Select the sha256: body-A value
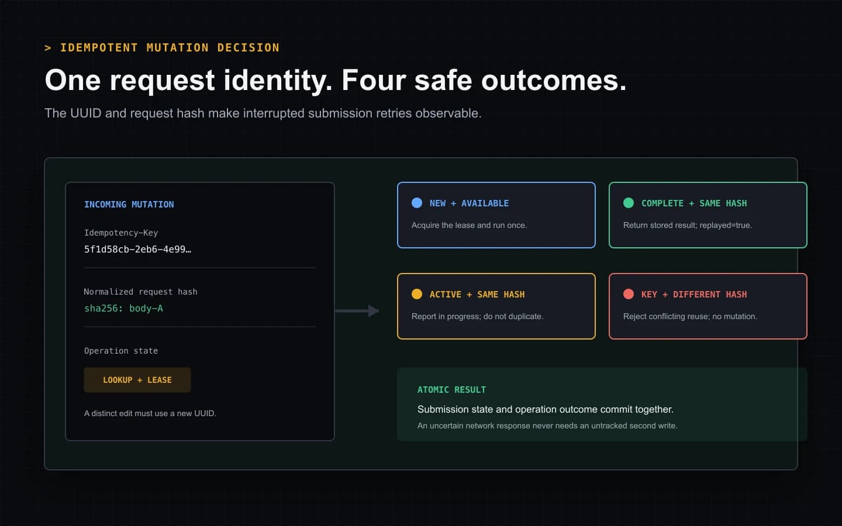 123,308
